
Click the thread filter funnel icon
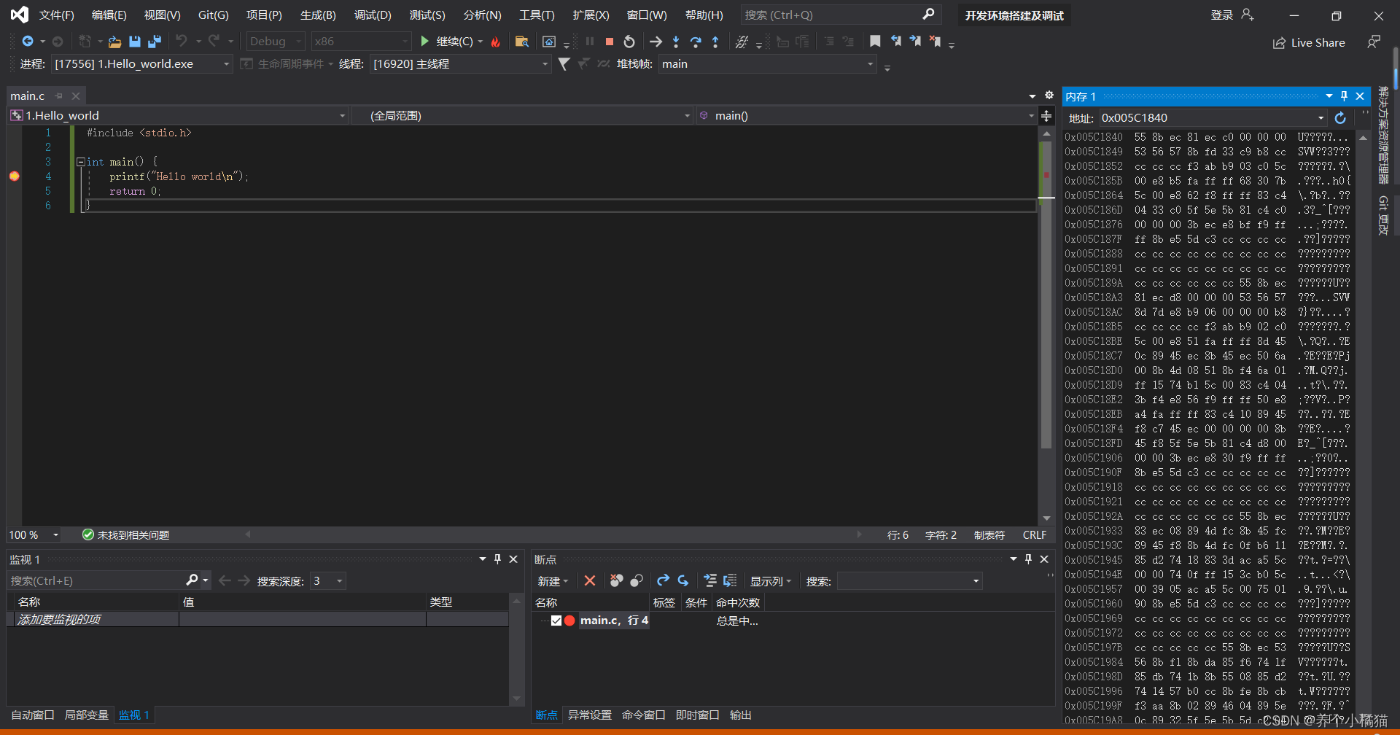[564, 64]
